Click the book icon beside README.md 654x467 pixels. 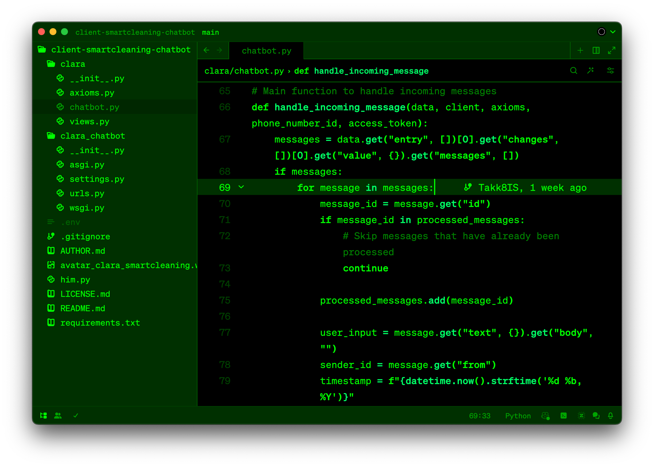tap(51, 308)
